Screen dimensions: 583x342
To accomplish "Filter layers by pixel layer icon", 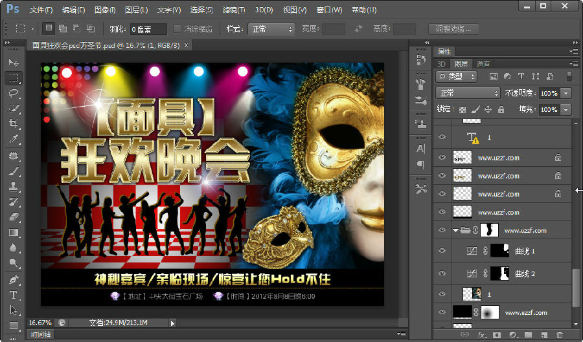I will coord(493,76).
